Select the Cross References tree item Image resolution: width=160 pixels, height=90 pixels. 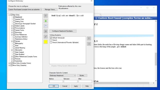point(21,34)
